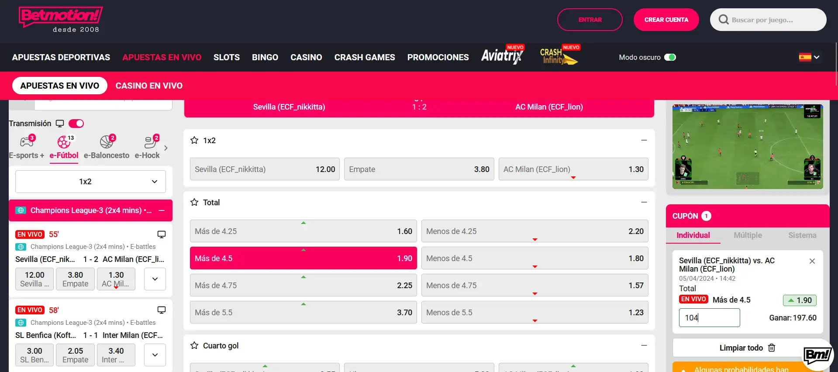The width and height of the screenshot is (838, 372).
Task: Open the 1x2 market type dropdown
Action: pos(90,182)
